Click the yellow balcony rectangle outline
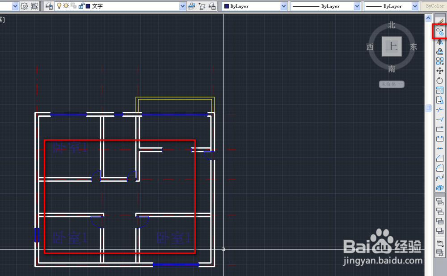 [175, 98]
